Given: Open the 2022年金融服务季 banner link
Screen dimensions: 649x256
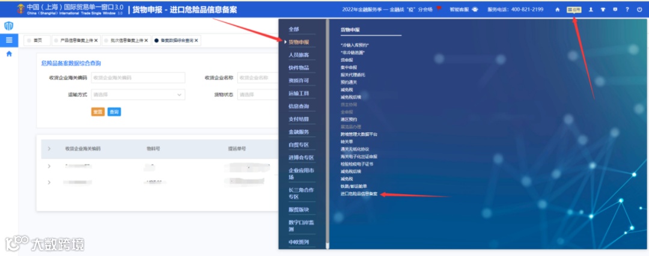Looking at the screenshot, I should tap(388, 10).
